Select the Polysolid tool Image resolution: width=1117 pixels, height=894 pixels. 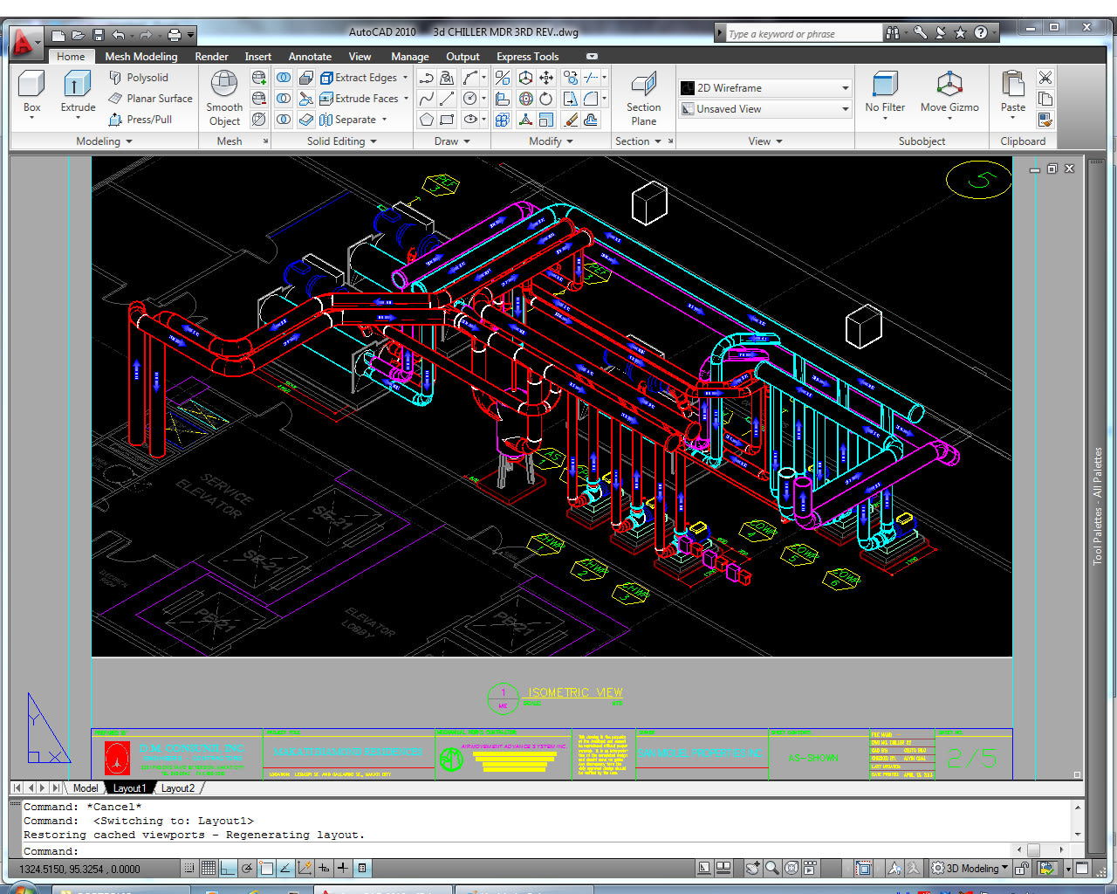coord(138,78)
